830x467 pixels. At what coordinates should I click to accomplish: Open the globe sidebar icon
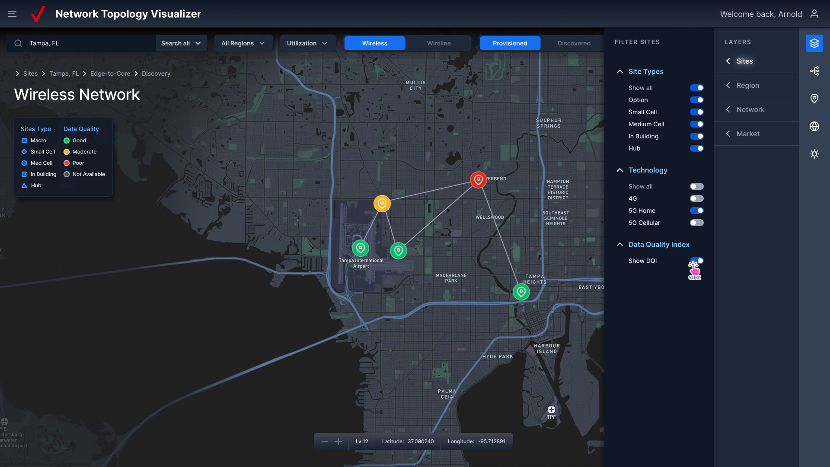point(814,126)
